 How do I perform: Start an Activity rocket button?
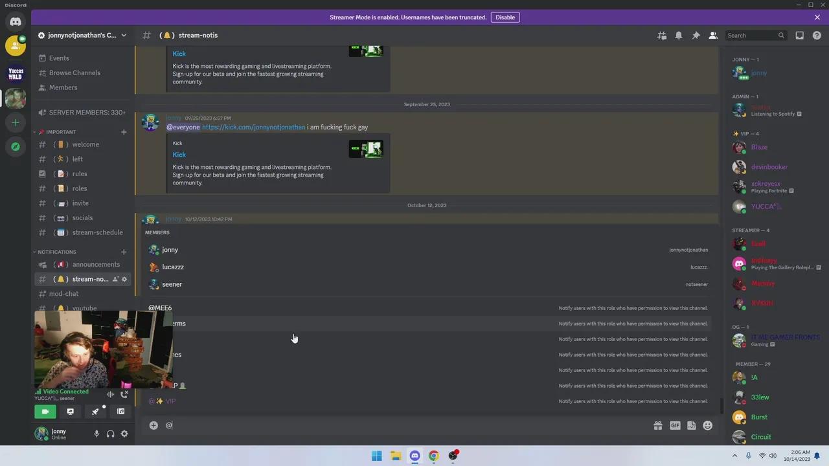click(96, 412)
